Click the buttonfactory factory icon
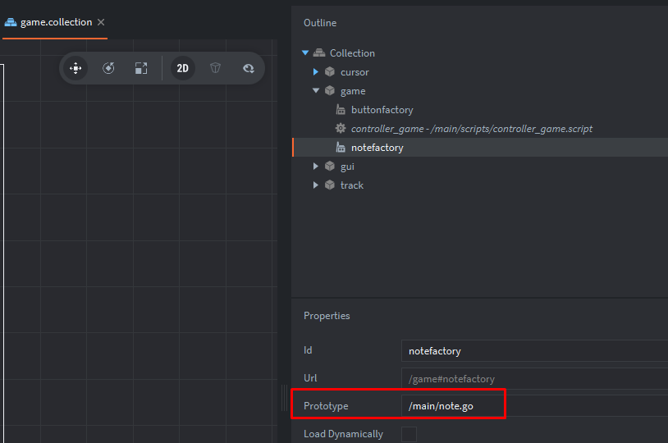This screenshot has height=443, width=668. coord(341,110)
